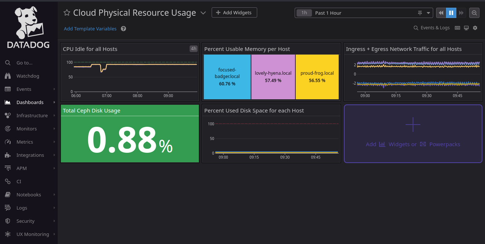Select the yellow proud-frog.local memory tile

tap(317, 77)
